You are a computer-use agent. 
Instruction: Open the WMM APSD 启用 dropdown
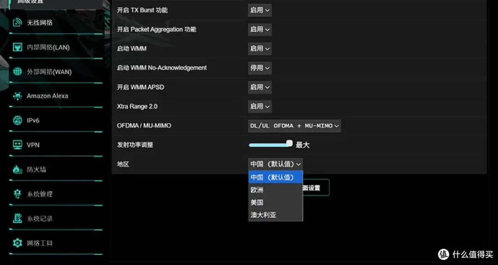260,87
